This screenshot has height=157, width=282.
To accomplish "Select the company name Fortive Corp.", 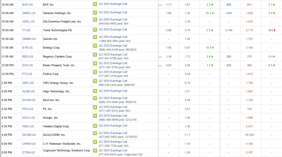I will (x=51, y=74).
